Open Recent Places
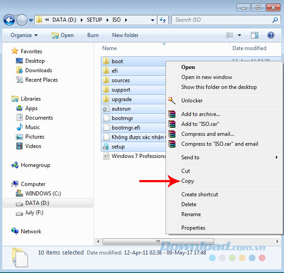The width and height of the screenshot is (284, 273). (37, 80)
